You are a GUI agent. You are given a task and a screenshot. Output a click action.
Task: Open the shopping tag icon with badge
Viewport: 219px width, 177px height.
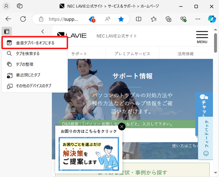[x=92, y=19]
